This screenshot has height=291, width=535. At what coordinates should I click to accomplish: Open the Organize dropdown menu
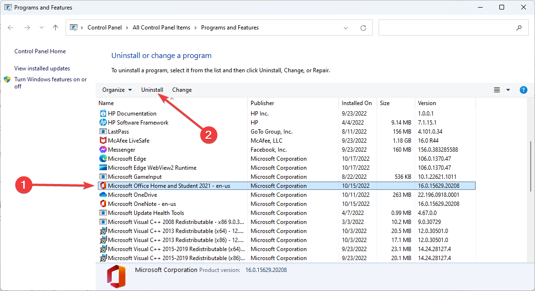pyautogui.click(x=117, y=90)
